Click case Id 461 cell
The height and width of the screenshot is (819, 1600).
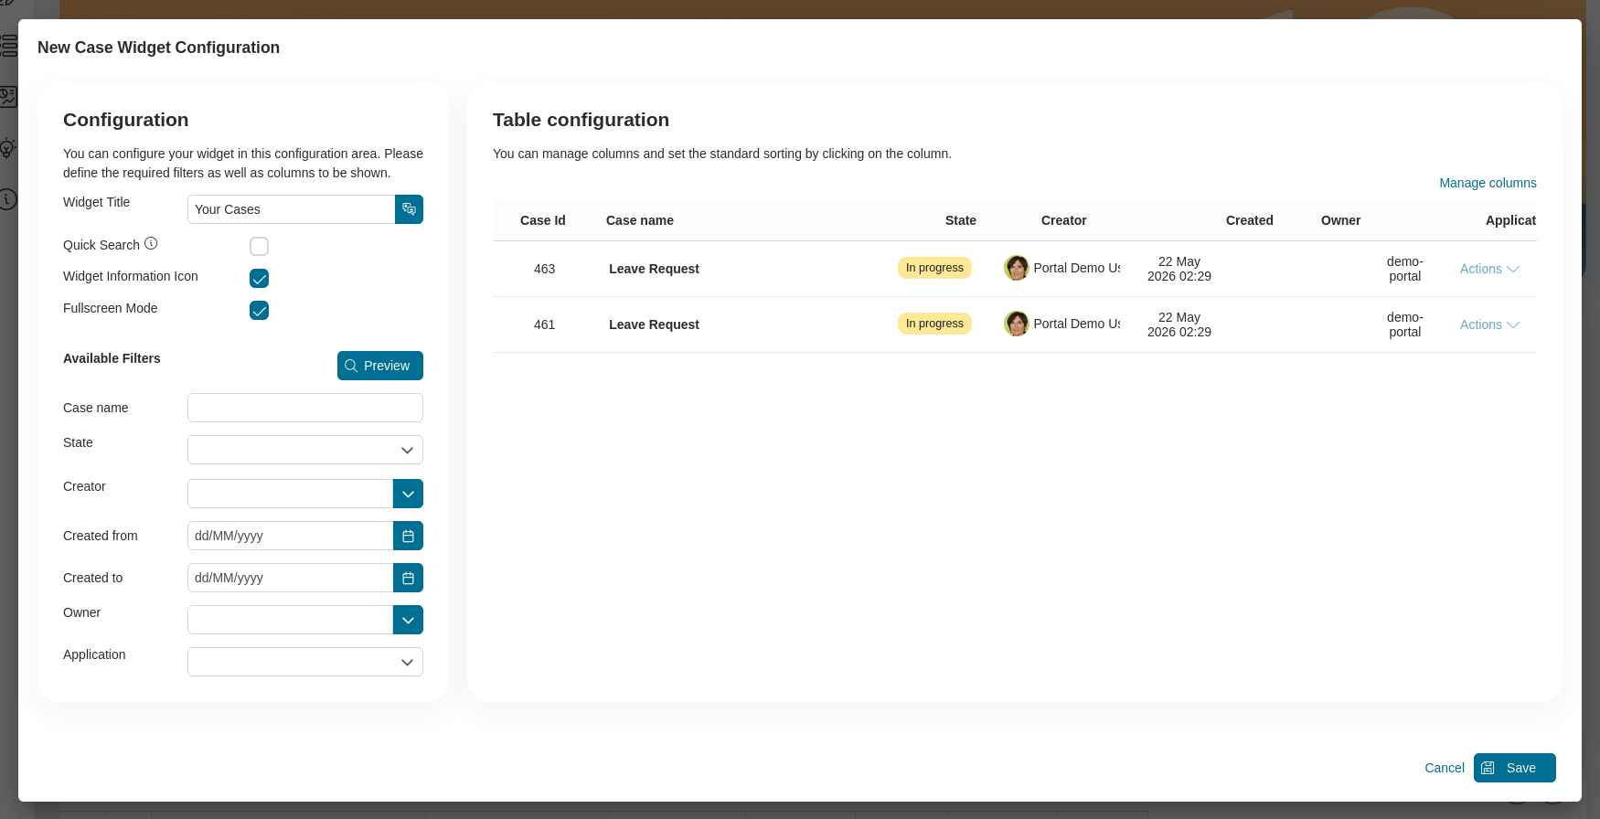click(x=545, y=324)
